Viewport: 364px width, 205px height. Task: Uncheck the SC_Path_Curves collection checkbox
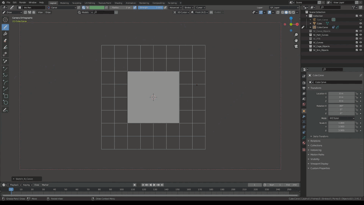tap(356, 35)
